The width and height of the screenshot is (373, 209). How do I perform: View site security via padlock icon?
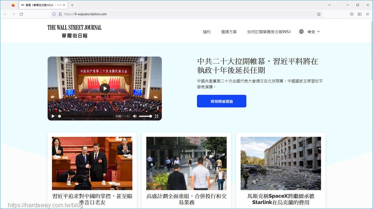coord(60,14)
